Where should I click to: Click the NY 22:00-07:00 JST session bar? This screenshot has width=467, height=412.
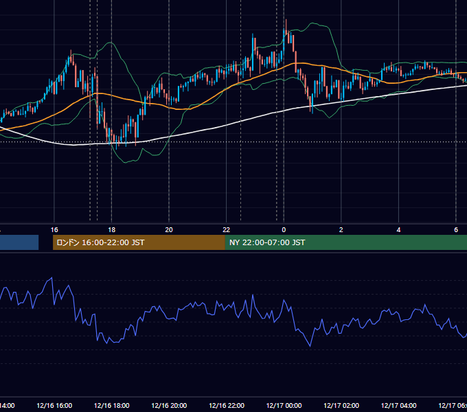click(x=345, y=242)
